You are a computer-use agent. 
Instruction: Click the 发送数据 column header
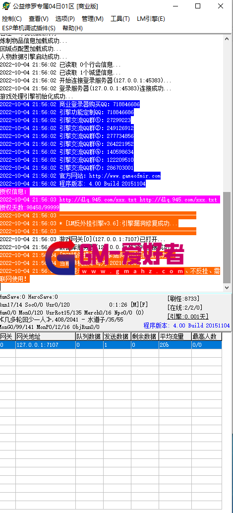(117, 336)
